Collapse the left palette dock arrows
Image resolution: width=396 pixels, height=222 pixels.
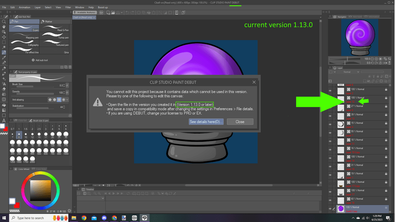(10, 12)
